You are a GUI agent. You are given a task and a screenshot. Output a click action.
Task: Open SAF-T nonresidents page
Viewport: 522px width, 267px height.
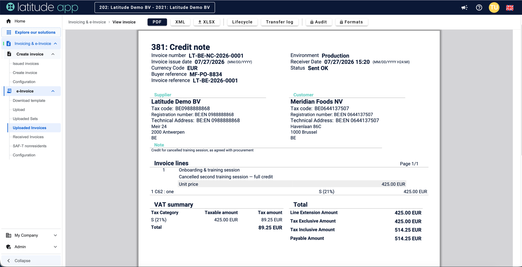coord(29,146)
